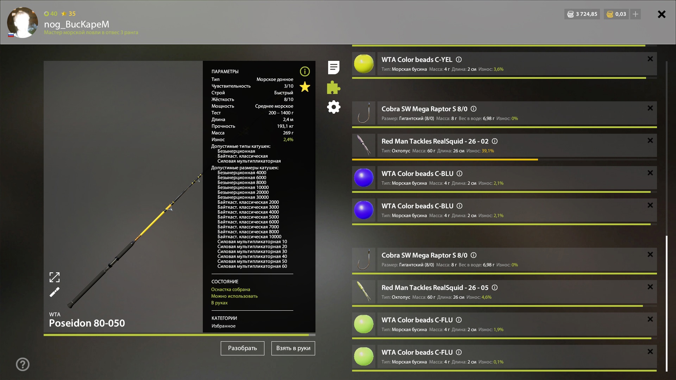Remove the second Cobra SW Mega Raptor hook

point(650,254)
